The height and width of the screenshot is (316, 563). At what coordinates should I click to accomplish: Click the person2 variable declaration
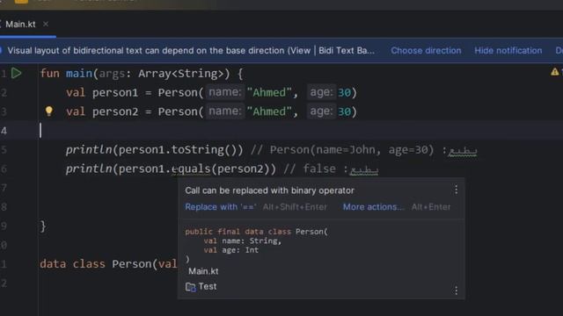[115, 111]
